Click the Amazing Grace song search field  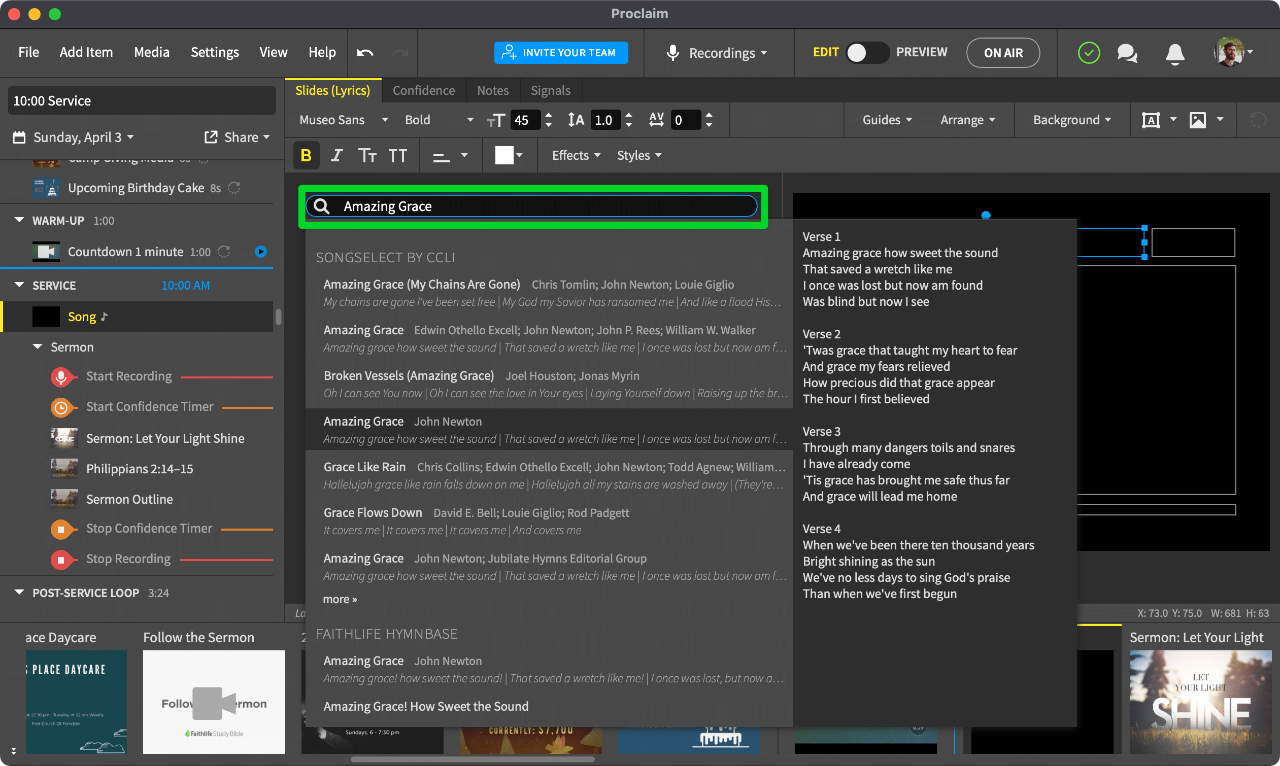[532, 206]
